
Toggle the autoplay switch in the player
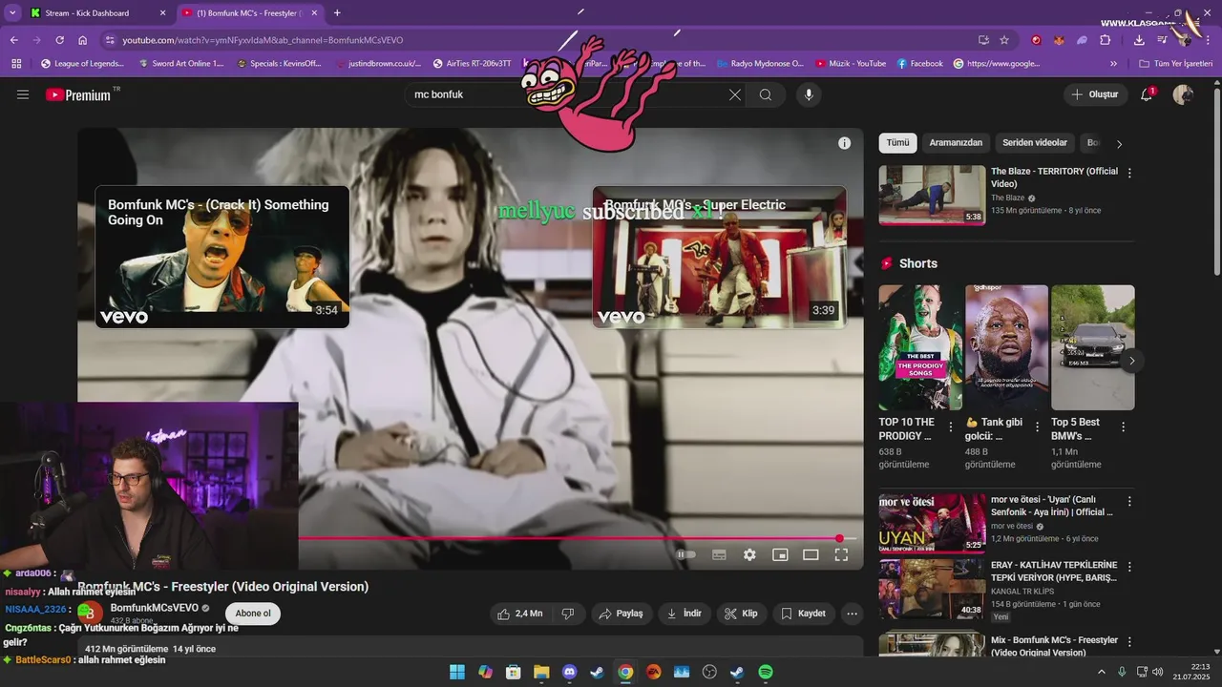coord(685,554)
